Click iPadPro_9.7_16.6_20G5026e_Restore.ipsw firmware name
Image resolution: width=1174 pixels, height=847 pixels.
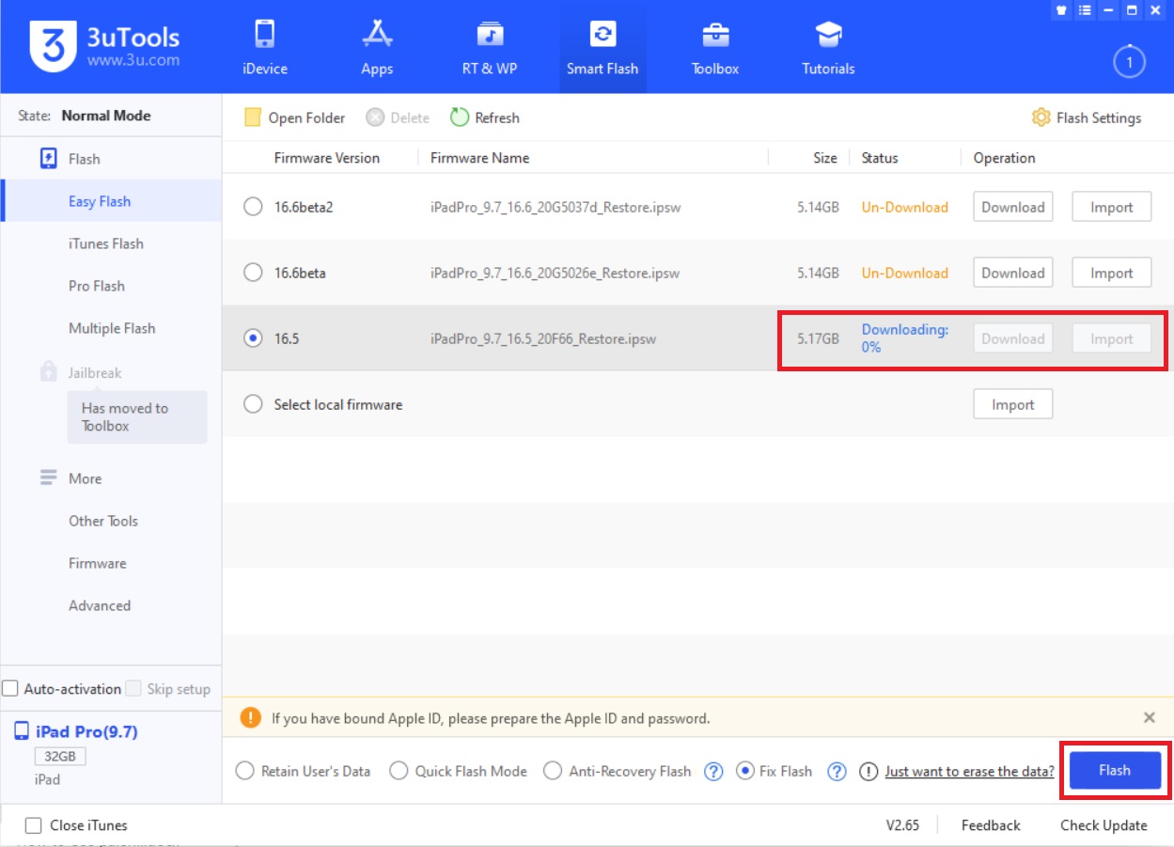555,273
